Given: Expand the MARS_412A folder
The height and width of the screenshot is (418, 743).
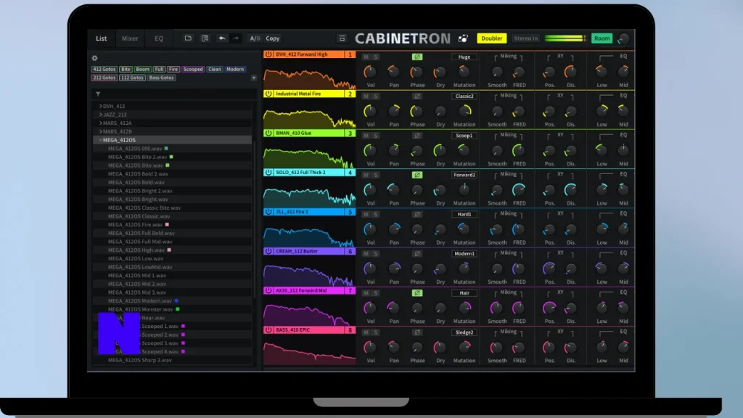Looking at the screenshot, I should [100, 123].
